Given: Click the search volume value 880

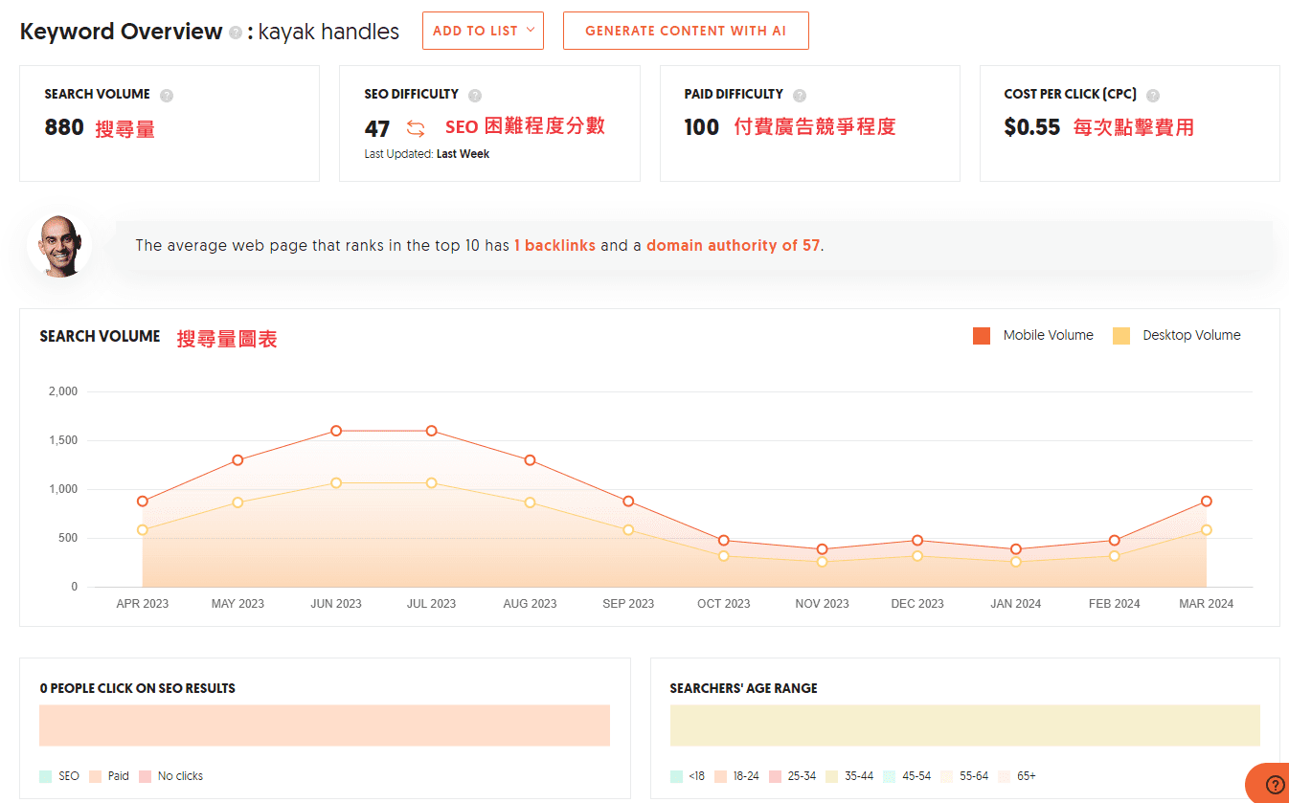Looking at the screenshot, I should point(64,127).
